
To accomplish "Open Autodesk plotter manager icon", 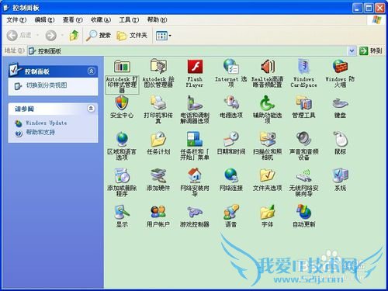I will pyautogui.click(x=158, y=67).
